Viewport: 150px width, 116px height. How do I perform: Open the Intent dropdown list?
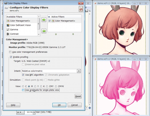(x=79, y=71)
